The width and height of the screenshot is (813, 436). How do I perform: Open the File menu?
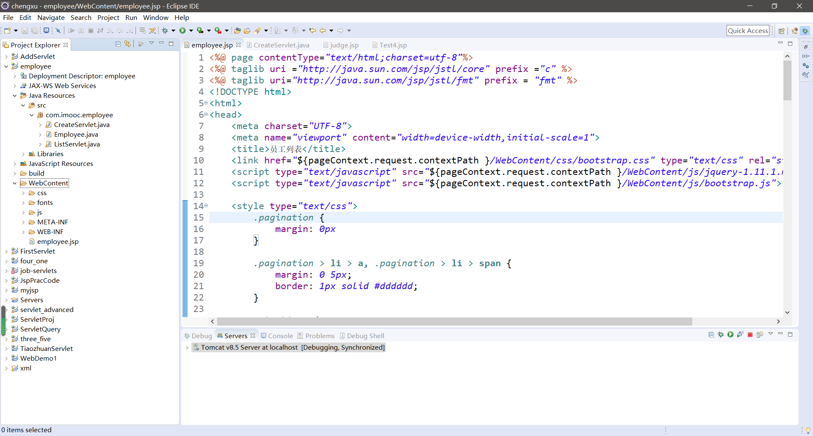(8, 17)
